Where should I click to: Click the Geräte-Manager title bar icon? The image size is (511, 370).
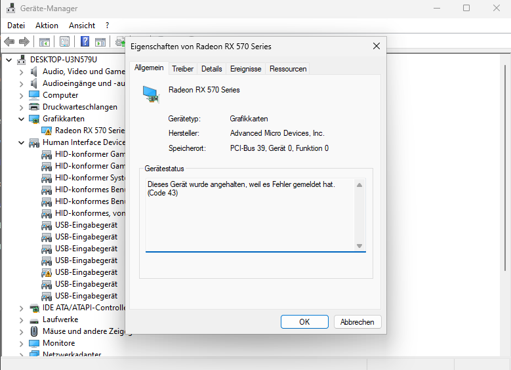tap(10, 8)
